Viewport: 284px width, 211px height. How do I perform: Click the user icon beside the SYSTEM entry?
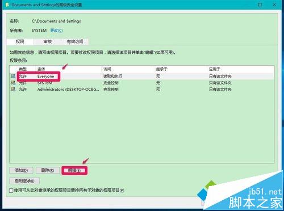pyautogui.click(x=13, y=83)
